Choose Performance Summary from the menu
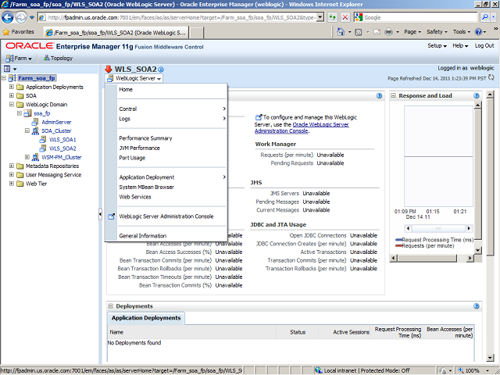The image size is (500, 375). (x=145, y=138)
